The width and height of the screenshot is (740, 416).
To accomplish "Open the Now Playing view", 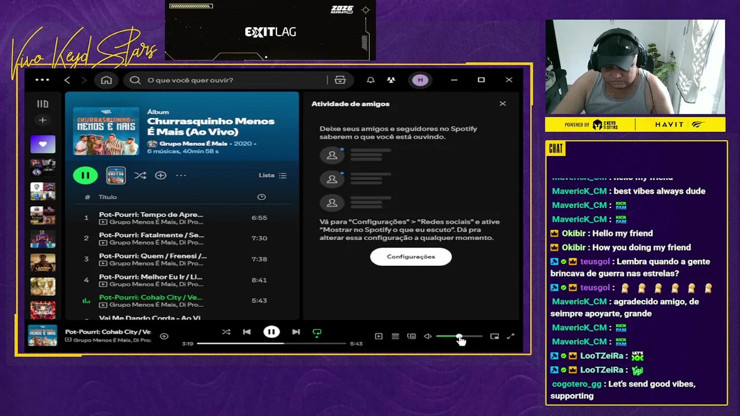I will coord(379,336).
